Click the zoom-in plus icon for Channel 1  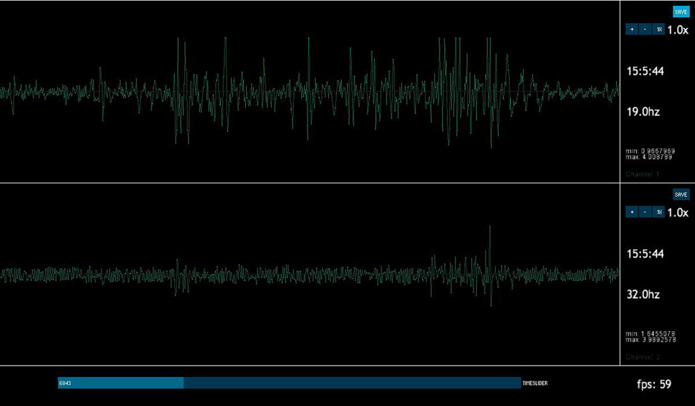(x=632, y=29)
